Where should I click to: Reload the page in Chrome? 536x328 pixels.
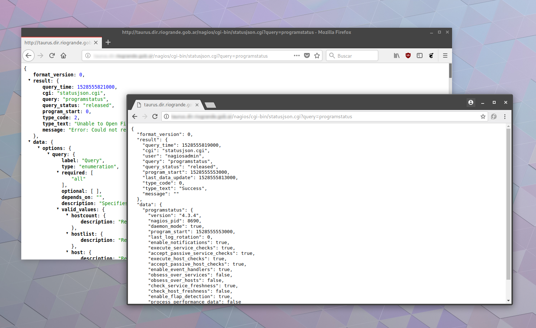[x=155, y=116]
